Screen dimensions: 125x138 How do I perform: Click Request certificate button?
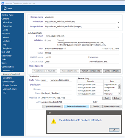point(70,71)
